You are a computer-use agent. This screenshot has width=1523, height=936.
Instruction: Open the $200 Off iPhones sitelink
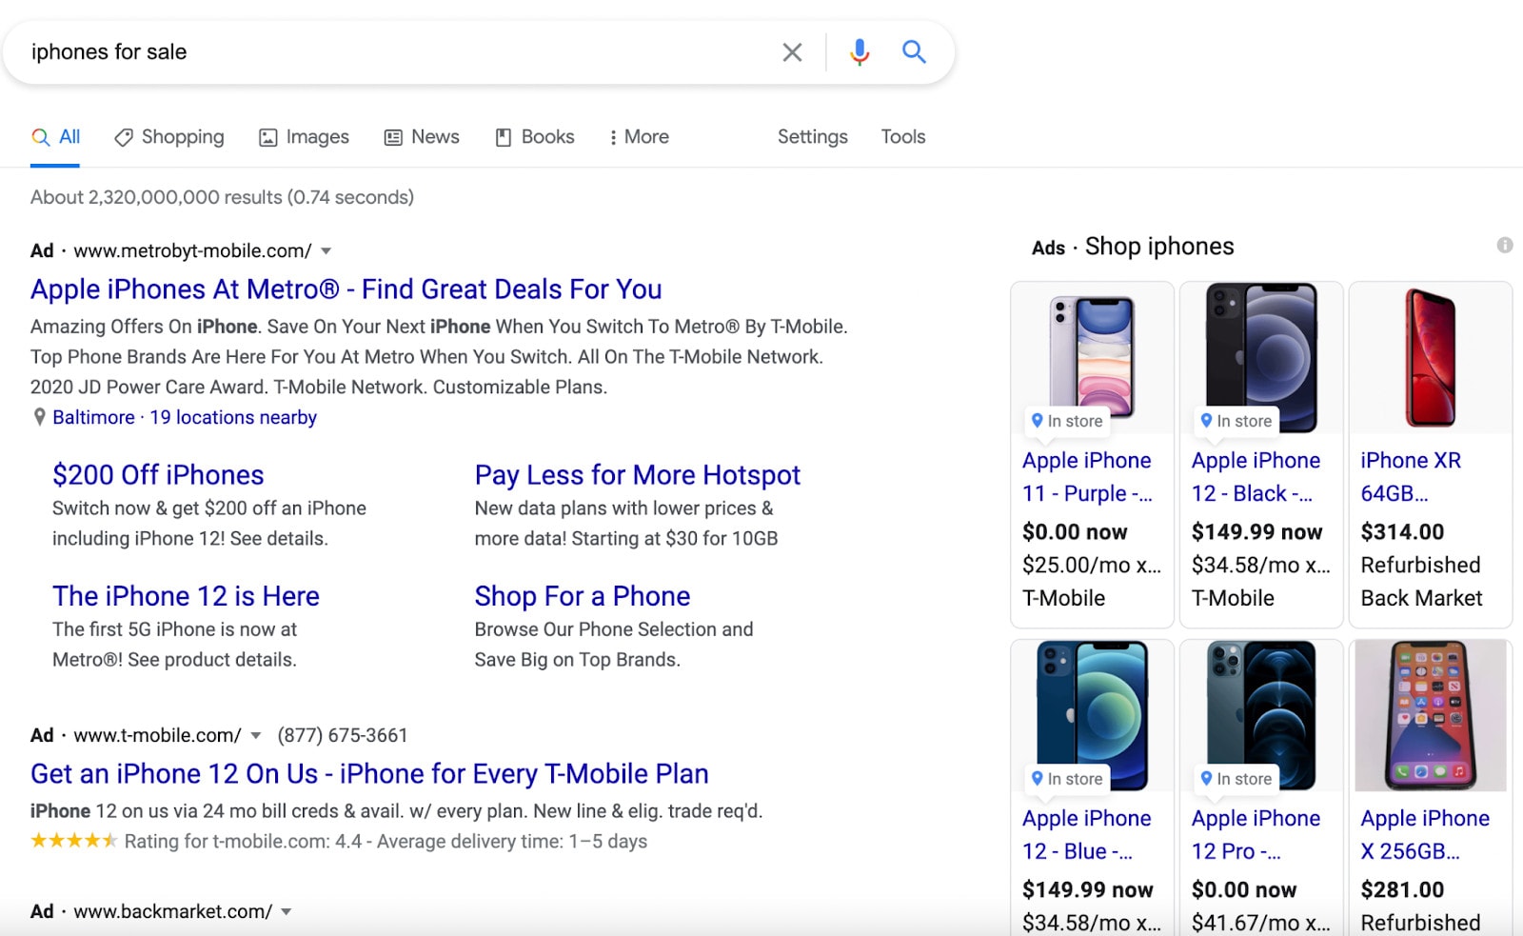click(158, 475)
